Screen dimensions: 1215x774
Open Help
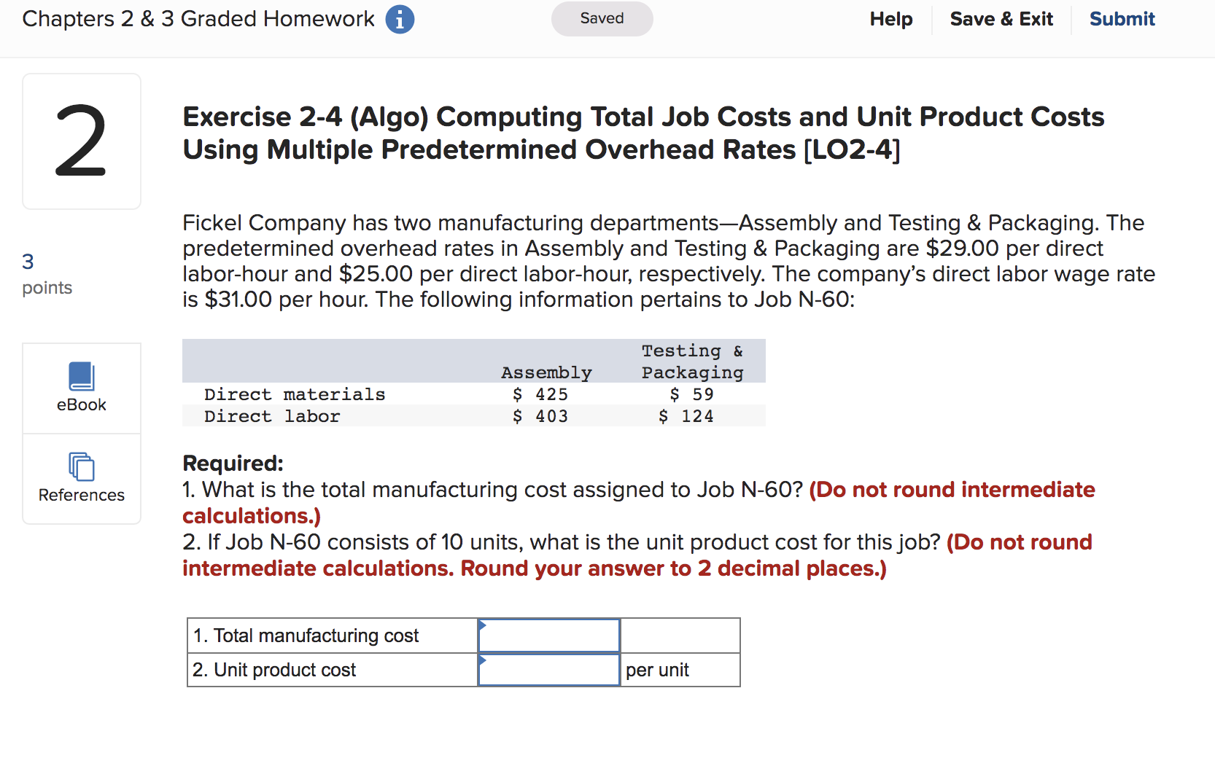click(x=890, y=19)
